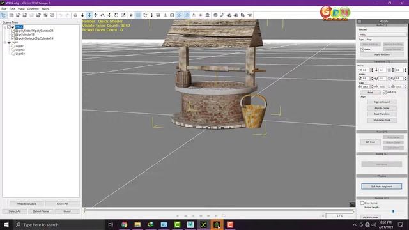Click the Undo arrow icon in toolbar

click(61, 15)
